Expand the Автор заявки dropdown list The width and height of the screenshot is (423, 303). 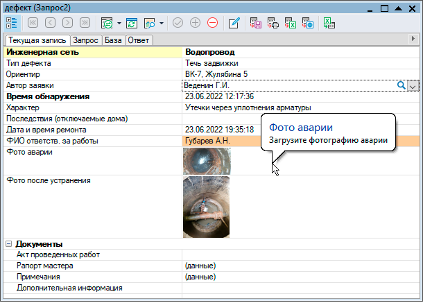[x=413, y=85]
